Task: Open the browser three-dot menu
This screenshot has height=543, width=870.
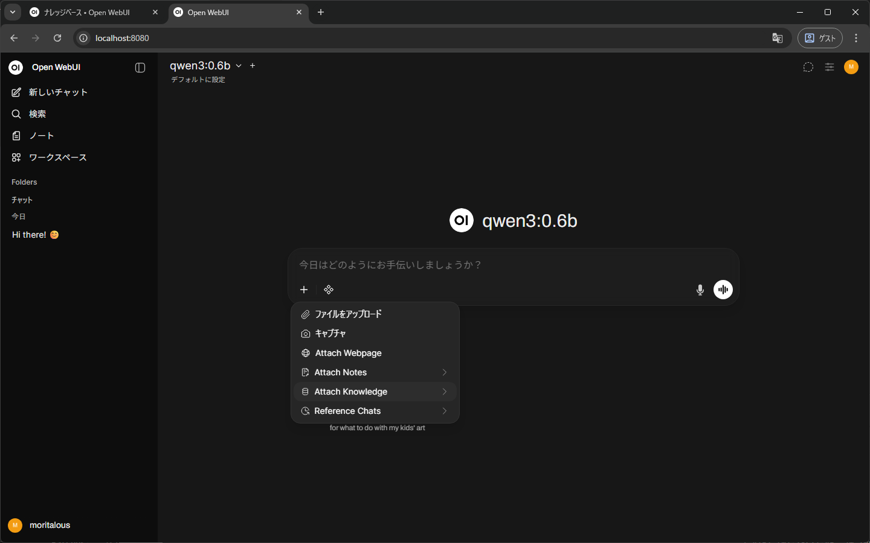Action: click(856, 38)
